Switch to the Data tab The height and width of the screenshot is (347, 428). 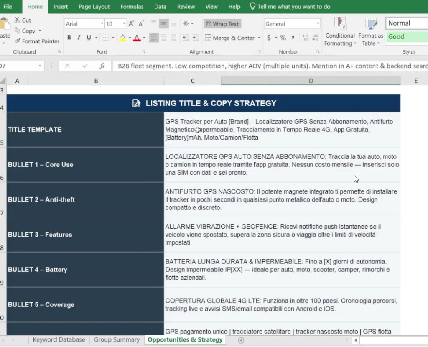[160, 7]
